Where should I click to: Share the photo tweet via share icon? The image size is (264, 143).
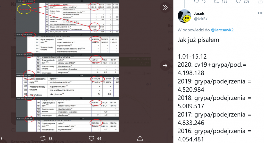point(140,139)
